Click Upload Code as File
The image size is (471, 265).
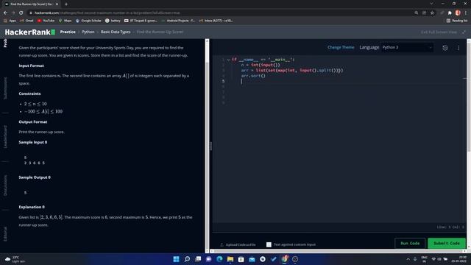click(x=238, y=244)
